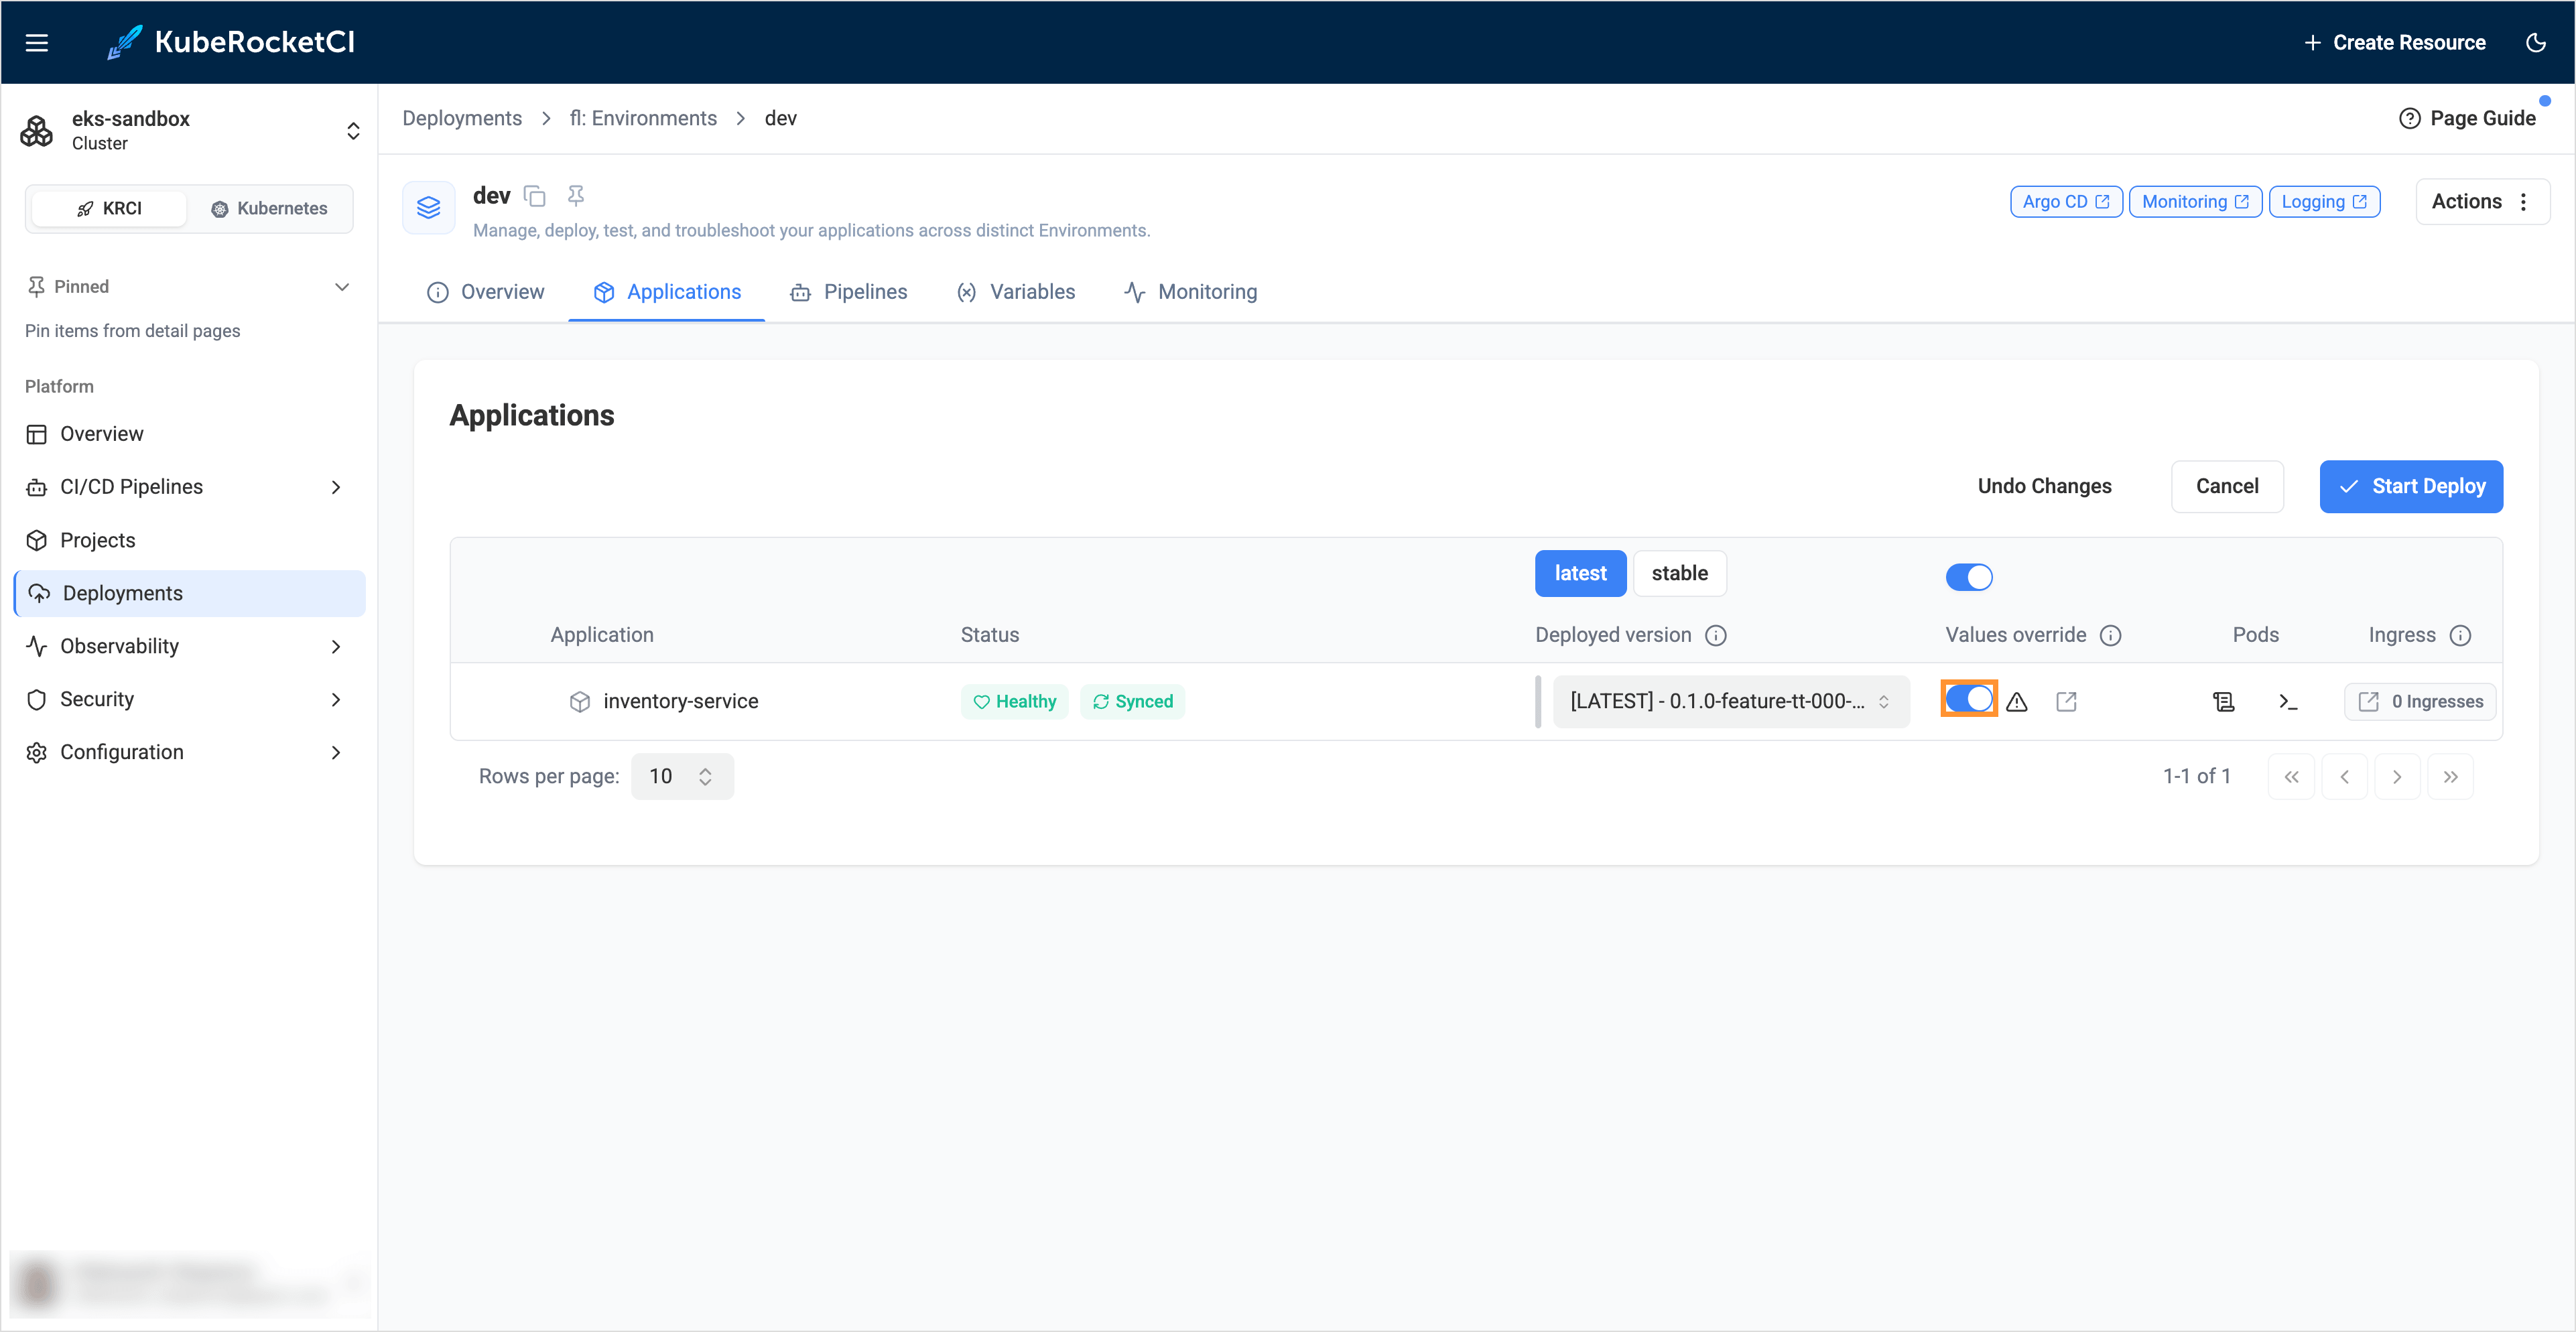Click Start Deploy button

coord(2411,486)
